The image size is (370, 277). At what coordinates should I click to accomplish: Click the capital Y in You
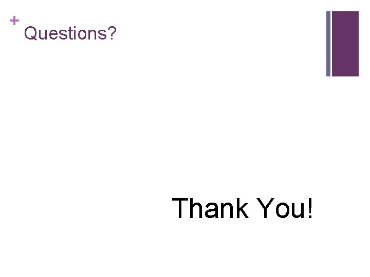pos(266,208)
